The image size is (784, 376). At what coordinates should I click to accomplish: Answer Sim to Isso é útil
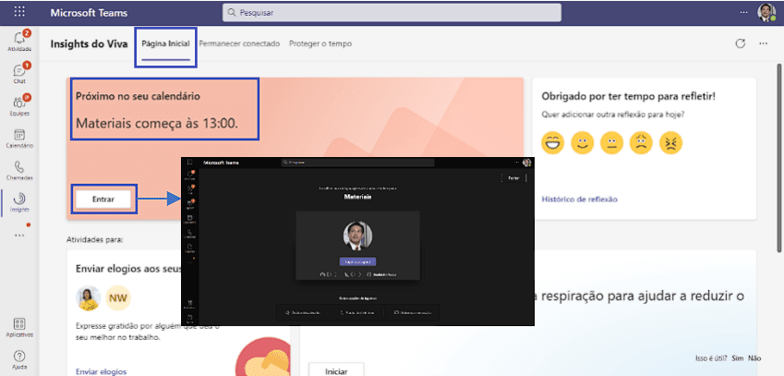pyautogui.click(x=738, y=358)
